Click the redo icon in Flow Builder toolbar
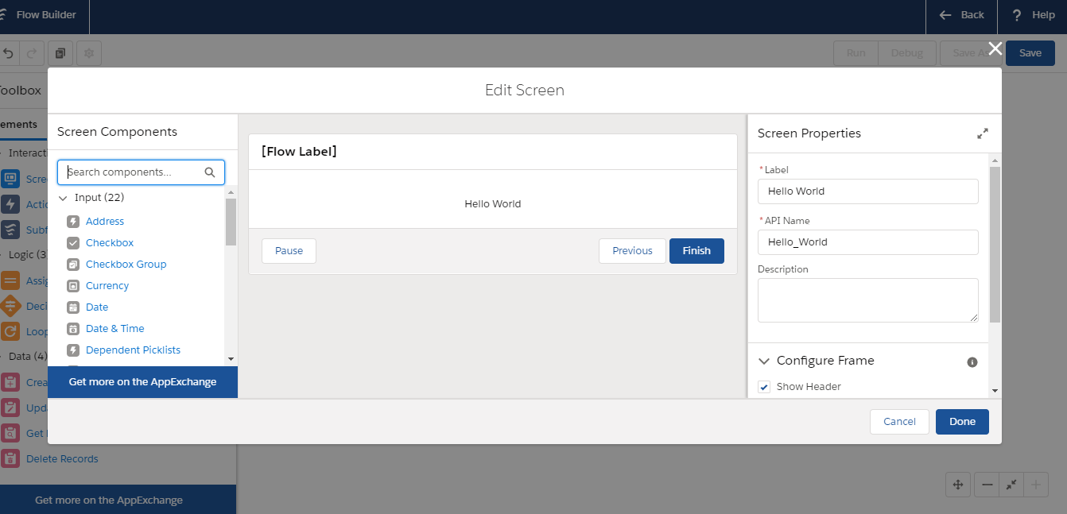1067x514 pixels. coord(32,53)
